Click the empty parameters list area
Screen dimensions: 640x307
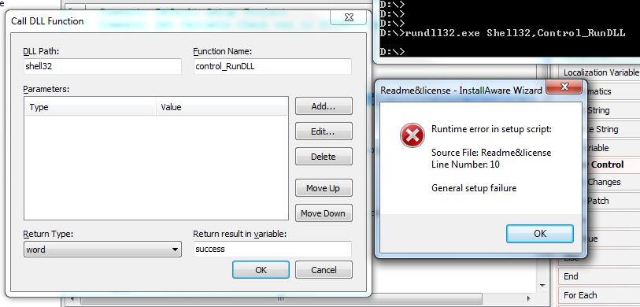(157, 168)
